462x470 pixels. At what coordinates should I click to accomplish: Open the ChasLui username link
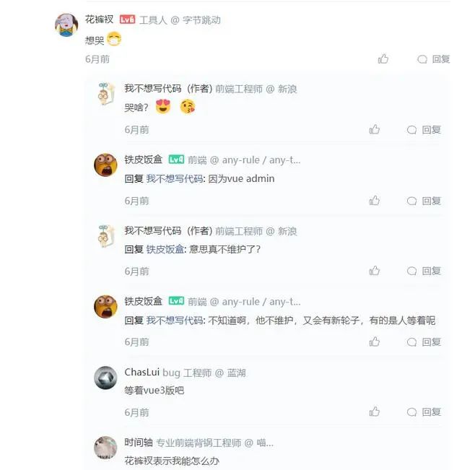tap(141, 373)
